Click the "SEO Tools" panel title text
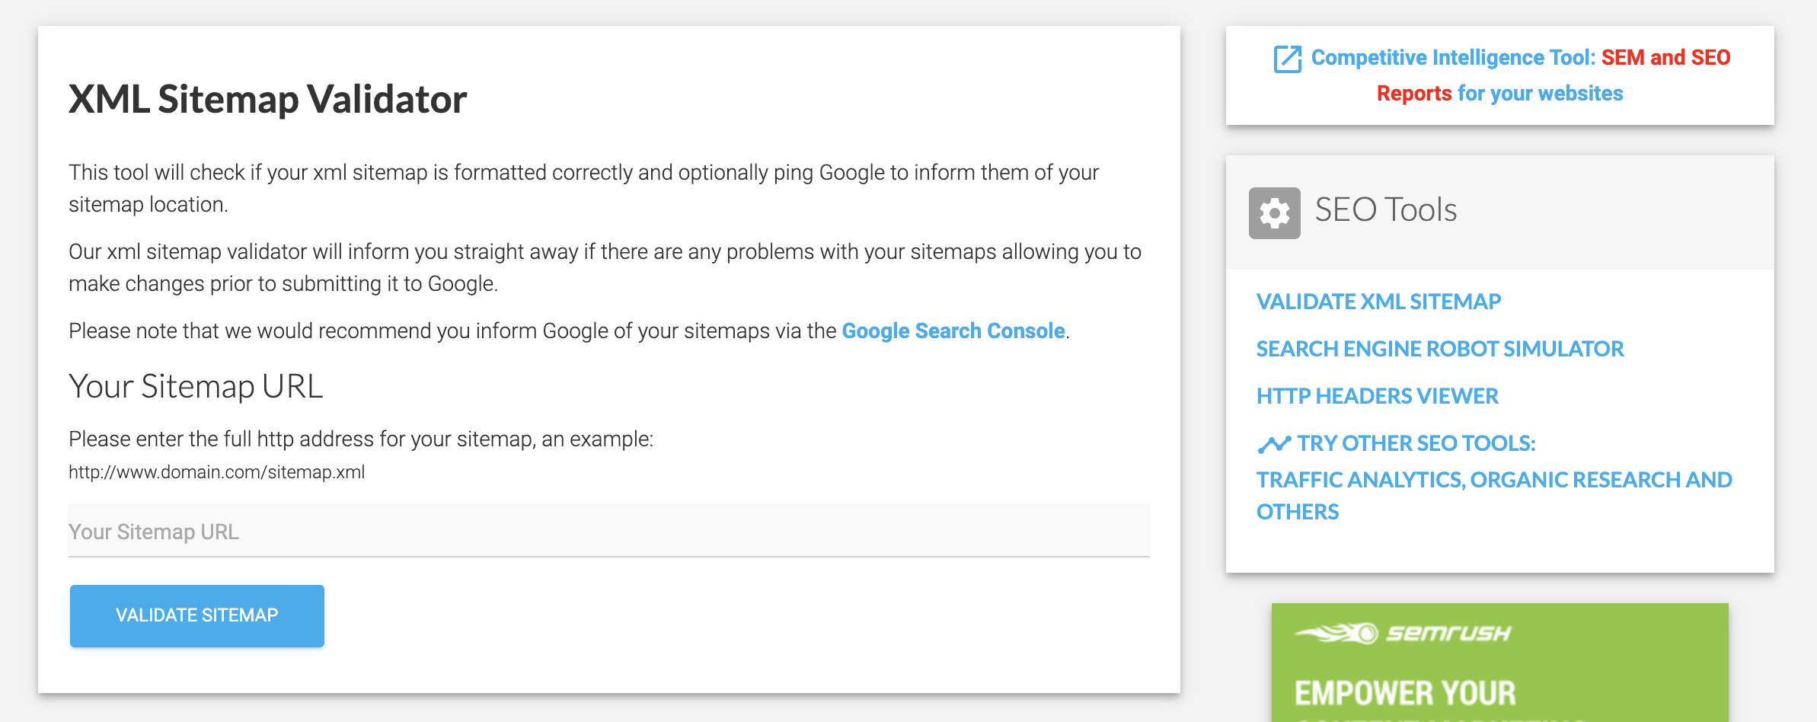 click(x=1385, y=210)
